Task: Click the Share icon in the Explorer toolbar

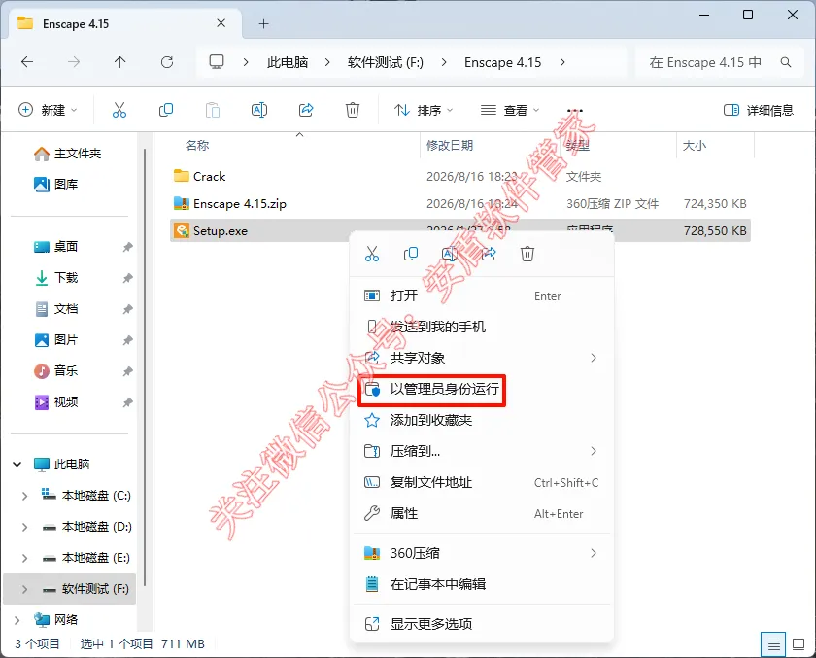Action: pos(306,110)
